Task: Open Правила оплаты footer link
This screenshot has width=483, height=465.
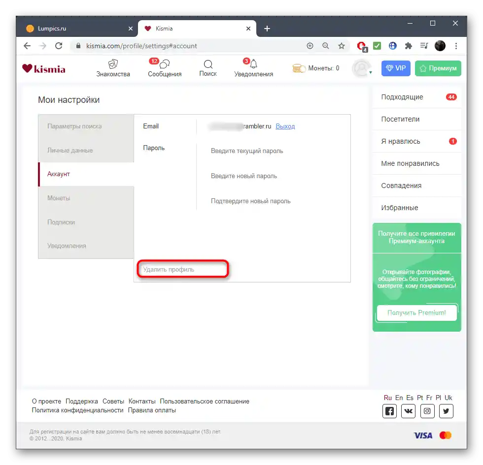Action: pos(152,410)
